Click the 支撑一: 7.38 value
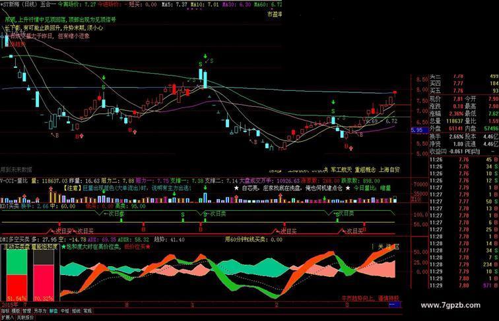The image size is (499, 321). coord(187,181)
